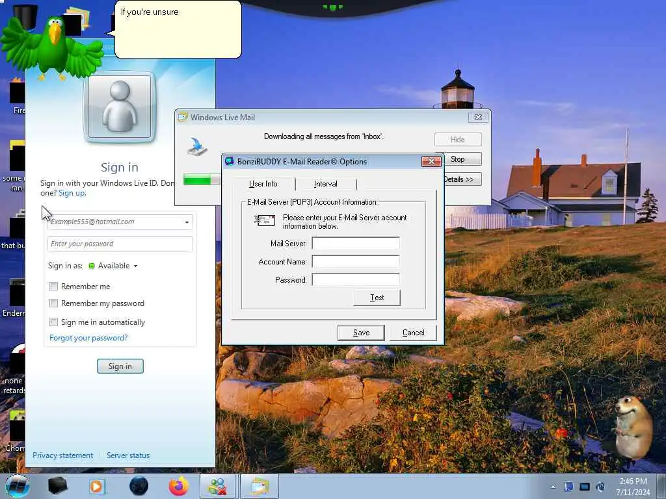Click the e-mail envelope icon in Options
The width and height of the screenshot is (666, 499).
coord(264,220)
